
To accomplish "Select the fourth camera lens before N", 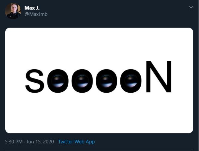I will [x=131, y=81].
